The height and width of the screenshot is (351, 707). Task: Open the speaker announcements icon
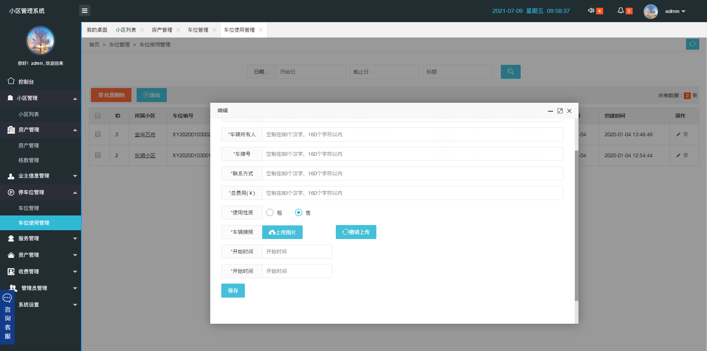click(591, 11)
